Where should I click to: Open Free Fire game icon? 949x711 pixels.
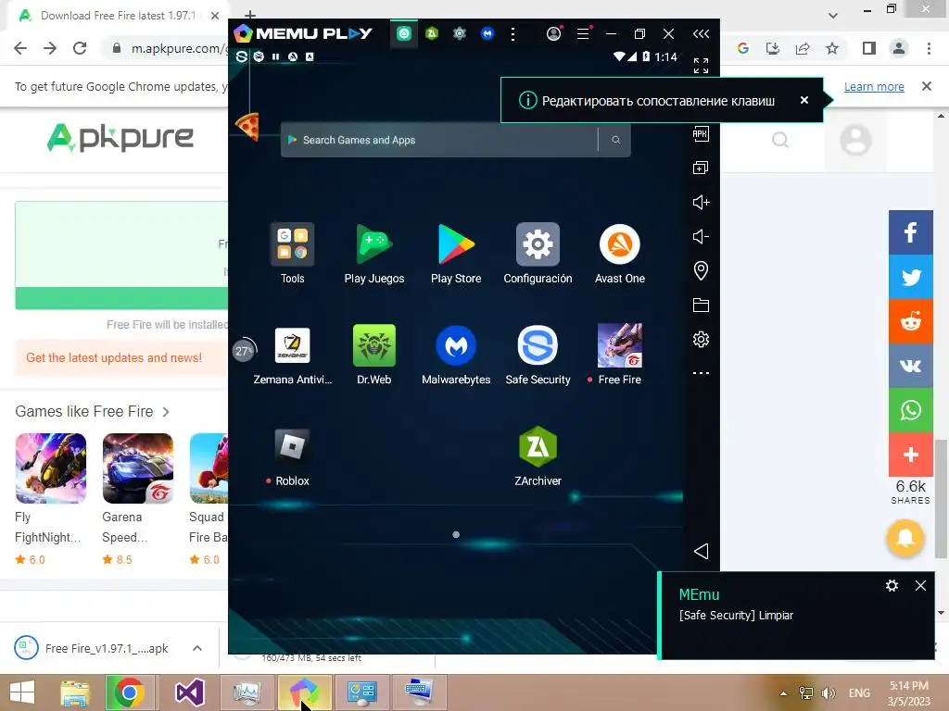tap(619, 345)
